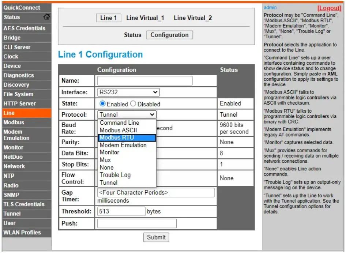Click the Push input field
Viewport: 346px width, 253px height.
click(x=136, y=223)
